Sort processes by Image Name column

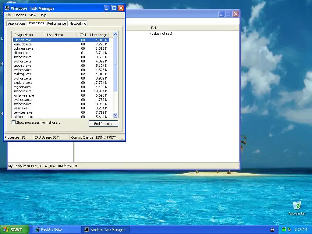coord(28,35)
